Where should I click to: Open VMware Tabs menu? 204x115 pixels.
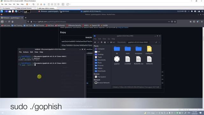coord(18,4)
